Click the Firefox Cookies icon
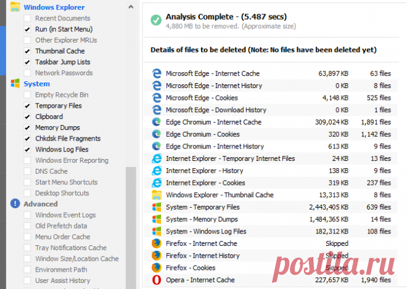 pyautogui.click(x=157, y=267)
